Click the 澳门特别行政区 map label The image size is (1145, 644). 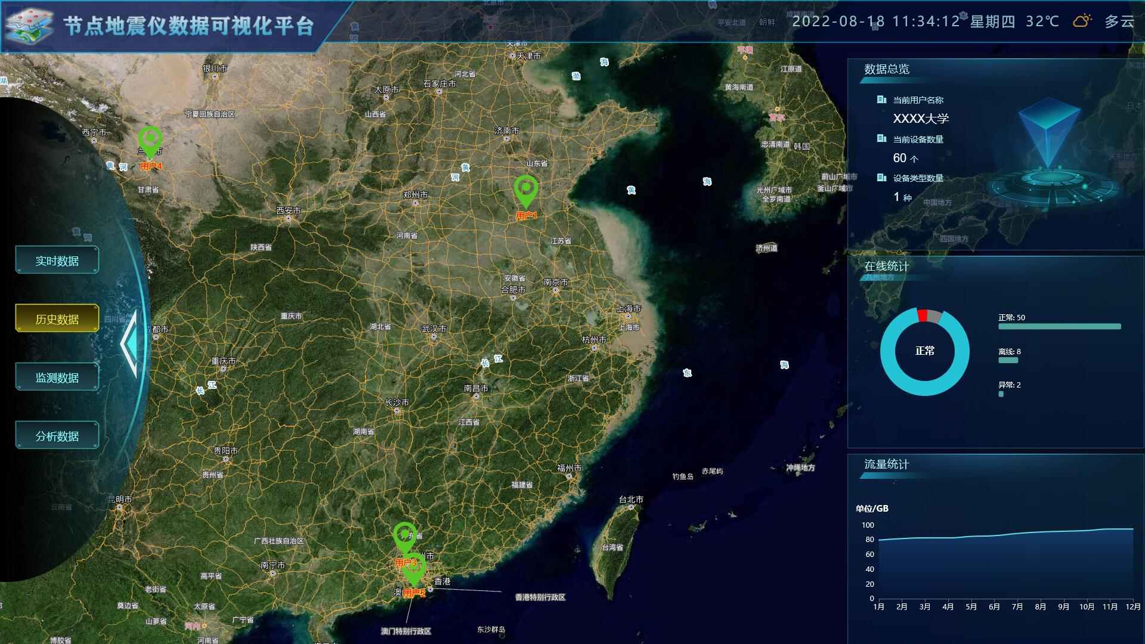pyautogui.click(x=406, y=631)
